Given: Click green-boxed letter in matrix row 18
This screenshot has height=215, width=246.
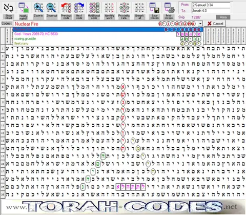Looking at the screenshot, I should click(x=88, y=179).
